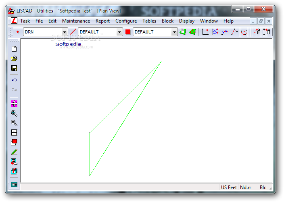Undo the last action

14,80
